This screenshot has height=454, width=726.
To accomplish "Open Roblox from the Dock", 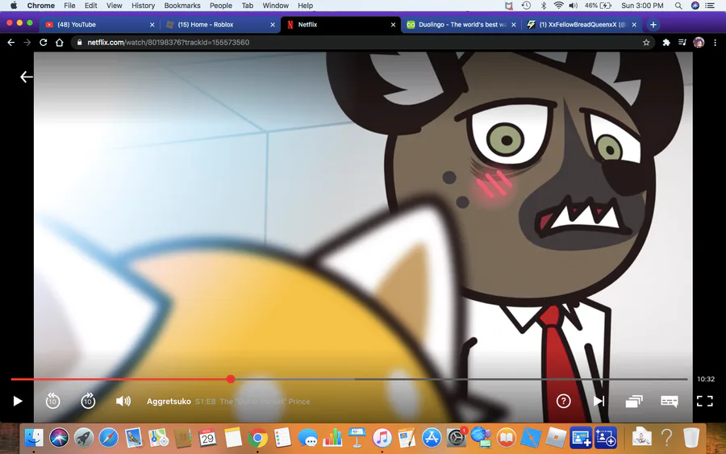I will pos(556,437).
